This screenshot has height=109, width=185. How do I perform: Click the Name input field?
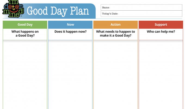(141, 7)
